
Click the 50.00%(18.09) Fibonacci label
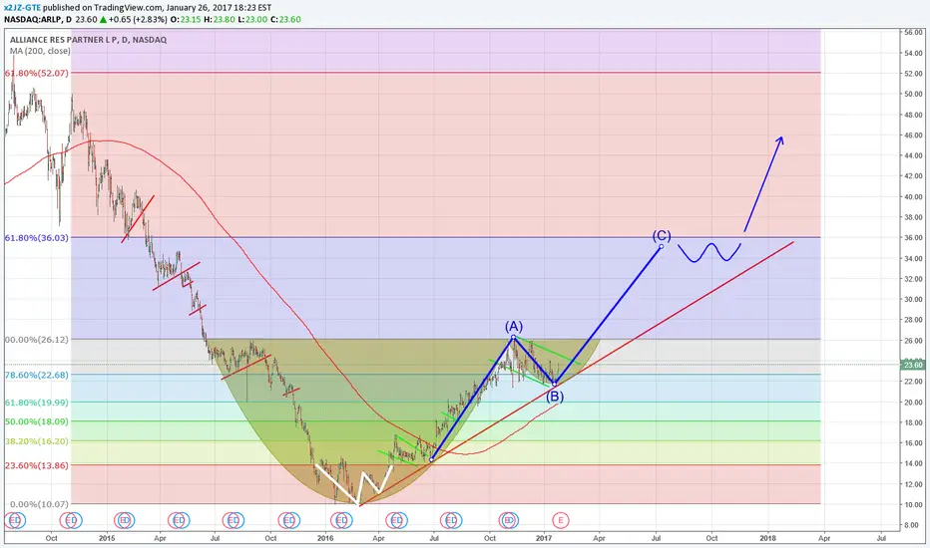click(37, 421)
